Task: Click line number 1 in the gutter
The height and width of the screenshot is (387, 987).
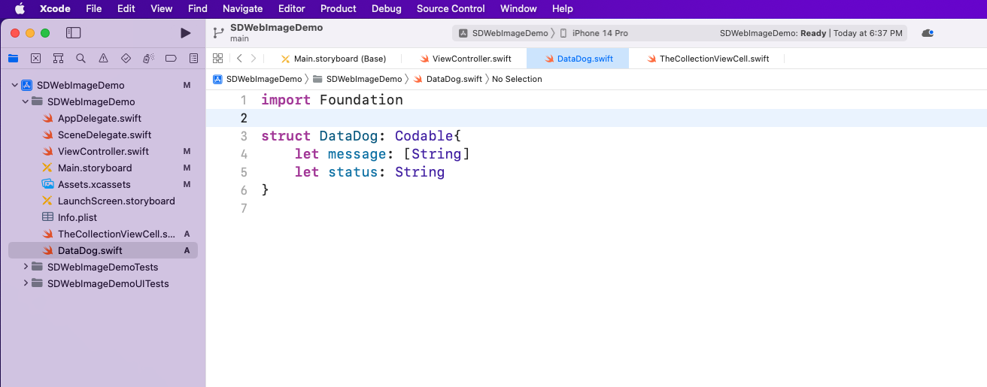Action: point(243,100)
